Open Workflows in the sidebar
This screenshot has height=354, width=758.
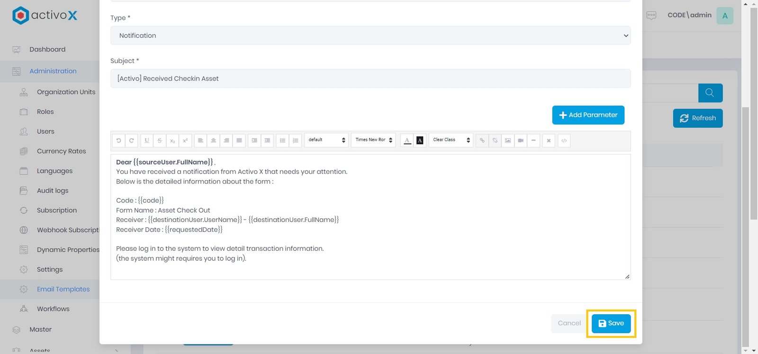click(53, 309)
